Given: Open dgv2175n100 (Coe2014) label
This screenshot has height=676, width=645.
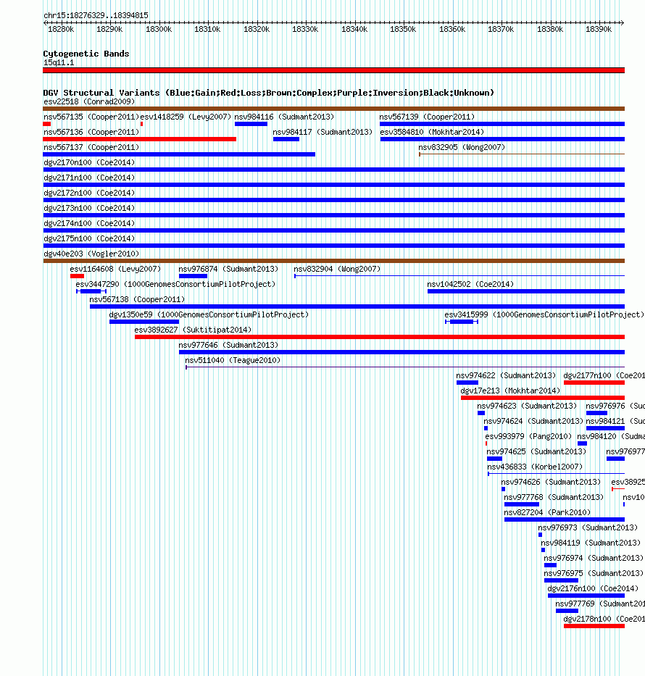Looking at the screenshot, I should click(x=89, y=238).
